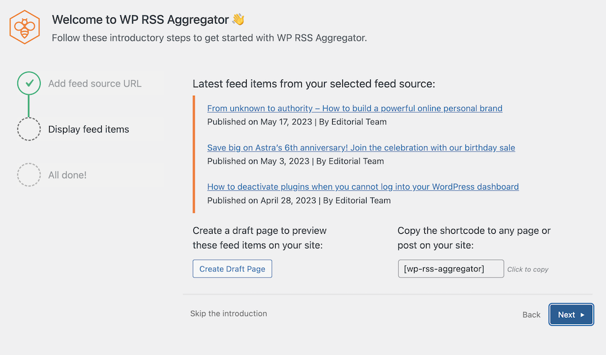Go to Add feed source URL step
This screenshot has height=355, width=606.
click(95, 84)
